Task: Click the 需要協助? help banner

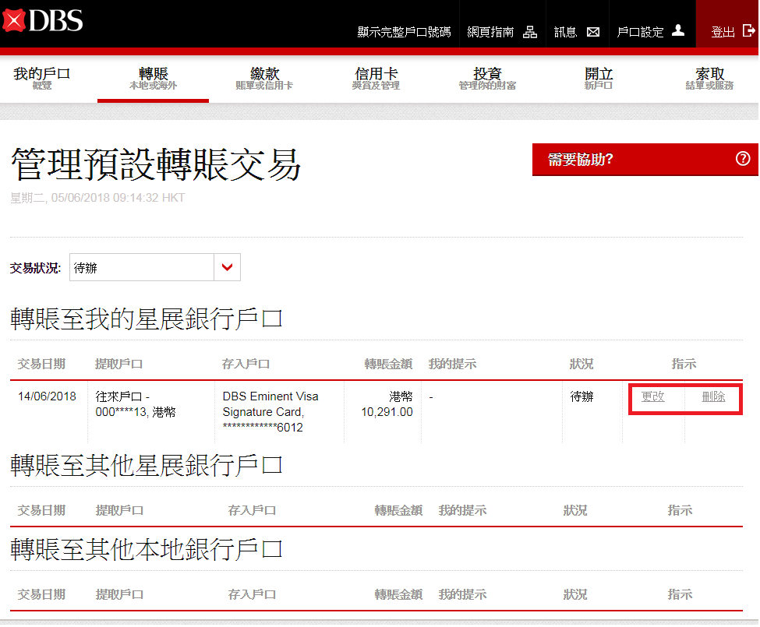Action: pos(624,160)
